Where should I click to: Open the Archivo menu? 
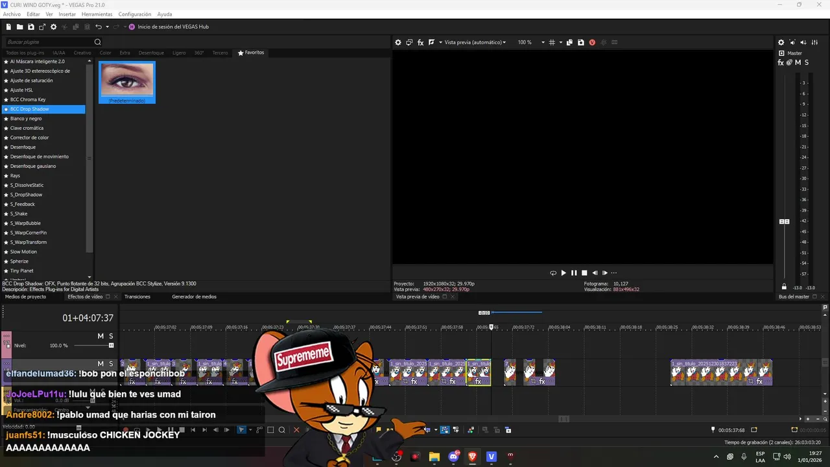click(12, 14)
